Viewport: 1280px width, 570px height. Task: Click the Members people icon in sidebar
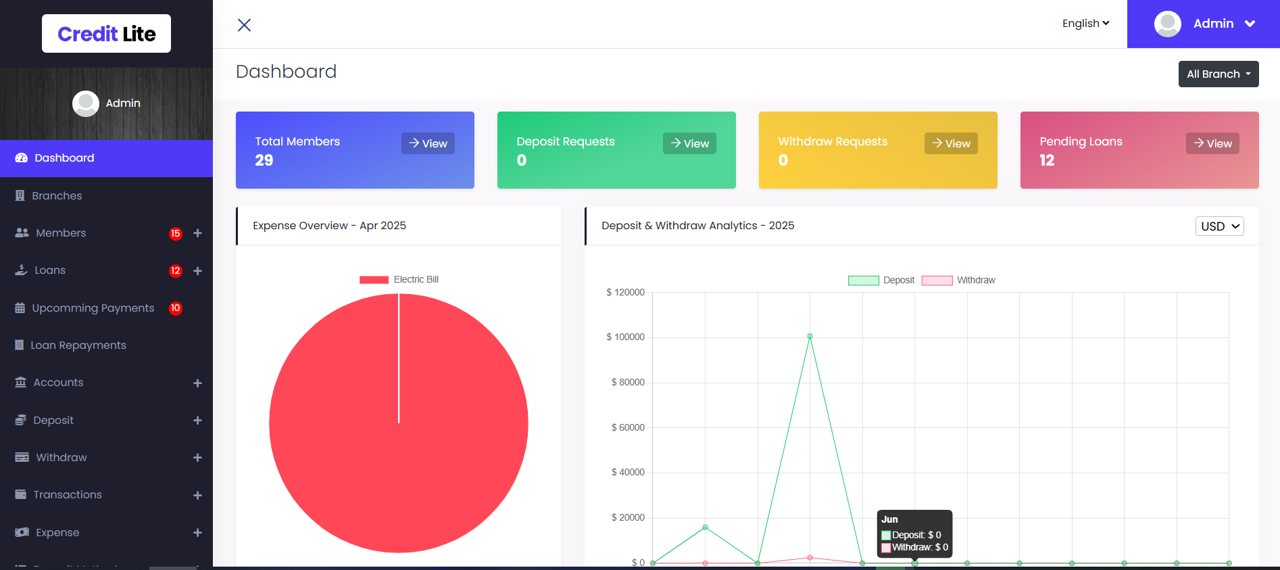click(22, 233)
